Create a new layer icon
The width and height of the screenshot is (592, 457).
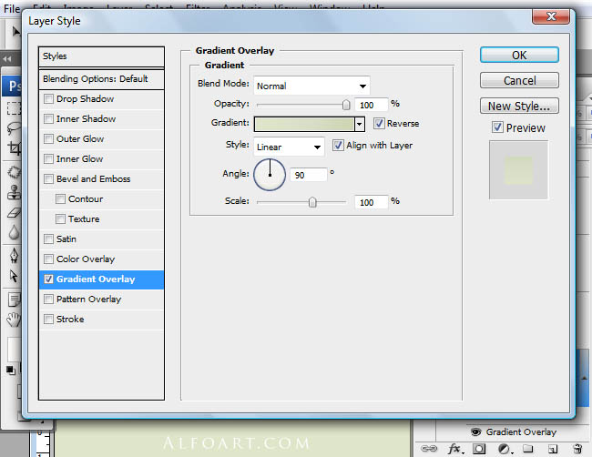(x=553, y=449)
